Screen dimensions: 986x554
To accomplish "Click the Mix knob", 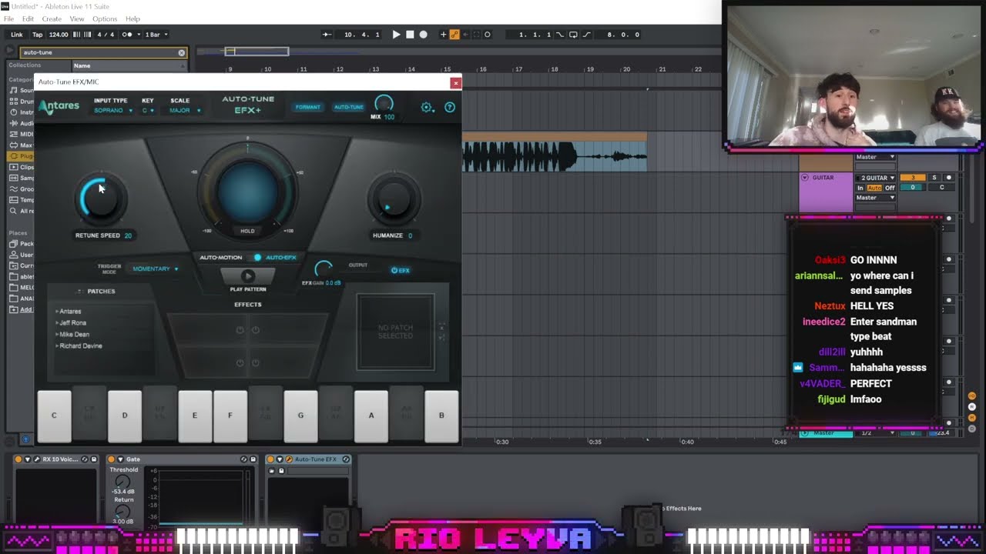I will (384, 104).
